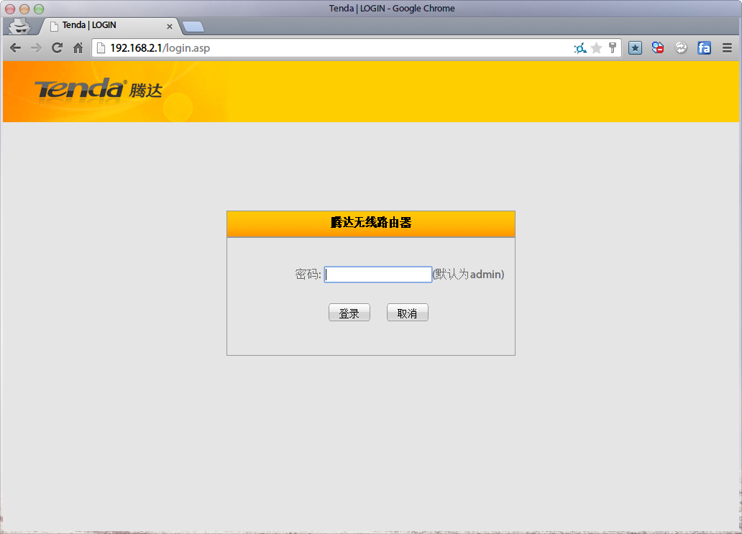Image resolution: width=742 pixels, height=534 pixels.
Task: Maximize the window with green button
Action: pyautogui.click(x=39, y=9)
